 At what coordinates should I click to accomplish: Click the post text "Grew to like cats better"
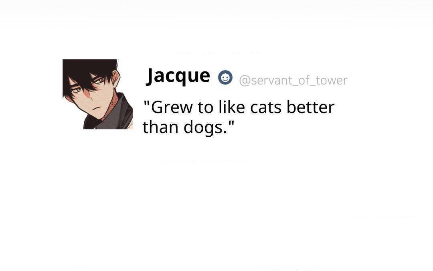tap(239, 107)
